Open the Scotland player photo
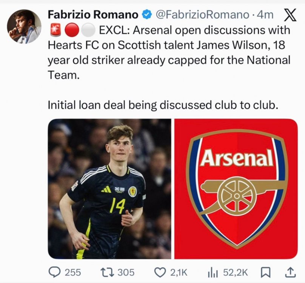 coord(109,189)
